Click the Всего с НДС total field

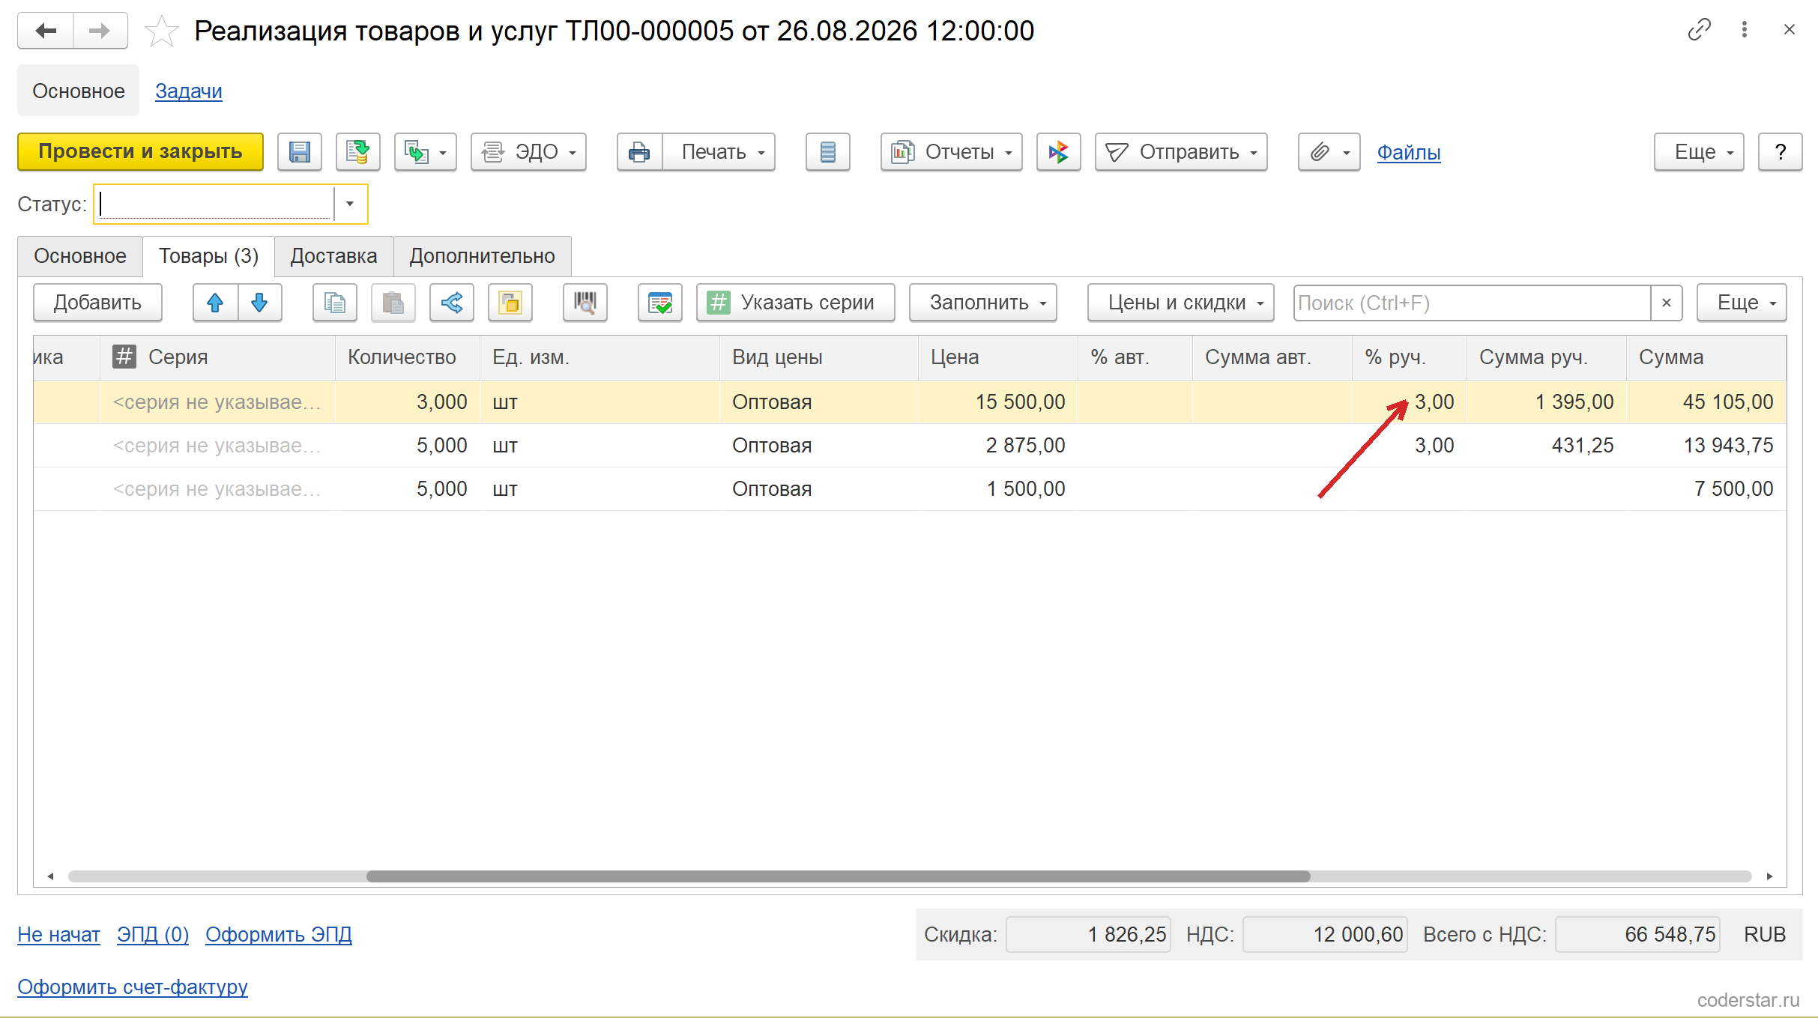[1637, 935]
